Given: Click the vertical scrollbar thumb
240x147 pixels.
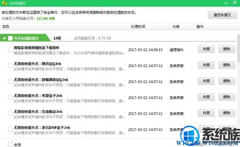Looking at the screenshot, I should coord(238,48).
